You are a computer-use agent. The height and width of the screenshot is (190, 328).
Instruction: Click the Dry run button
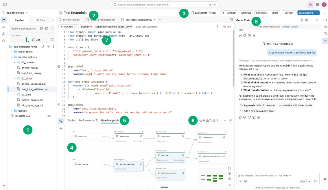coord(289,13)
